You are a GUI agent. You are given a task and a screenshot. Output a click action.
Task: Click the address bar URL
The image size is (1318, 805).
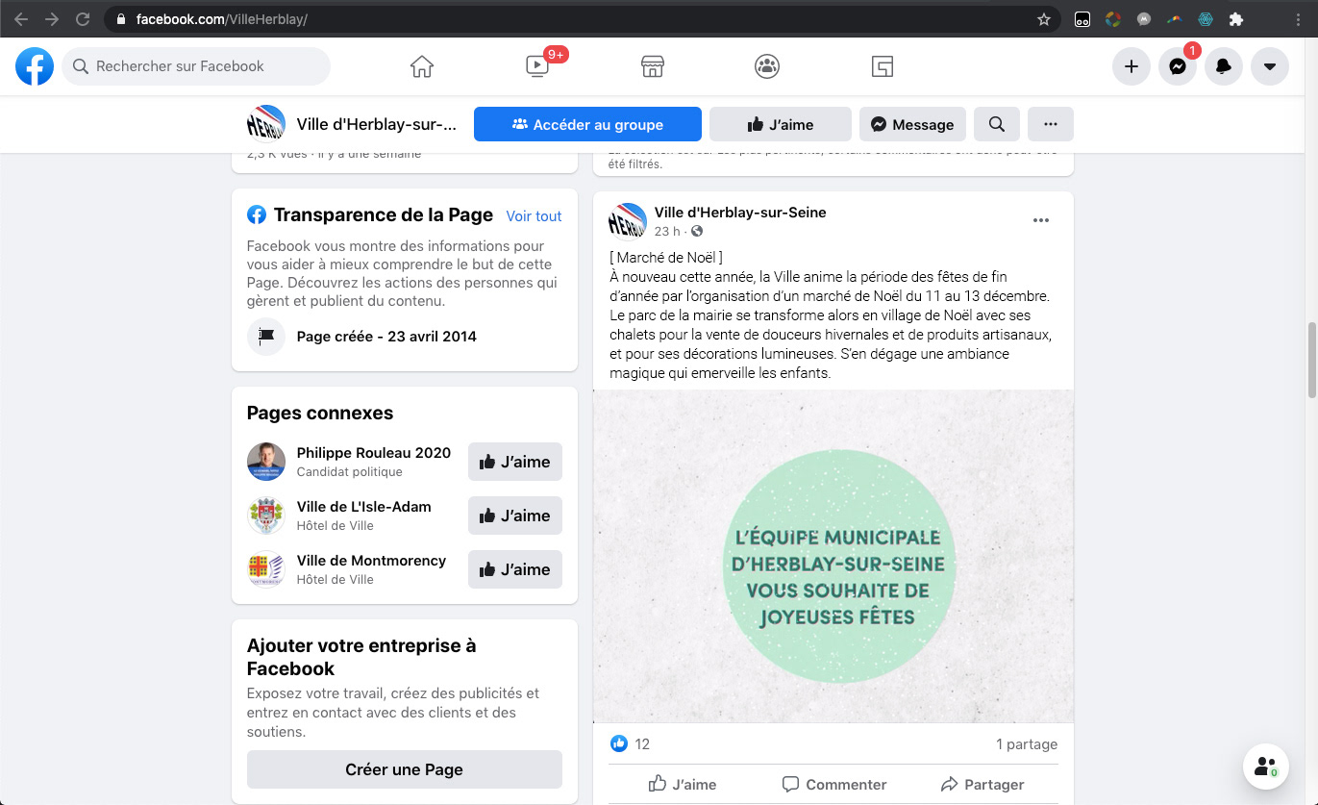(221, 19)
